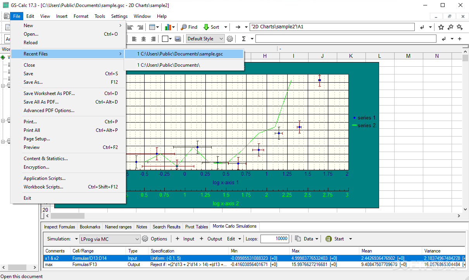Click the formula input bar
This screenshot has height=280, width=469.
(345, 39)
